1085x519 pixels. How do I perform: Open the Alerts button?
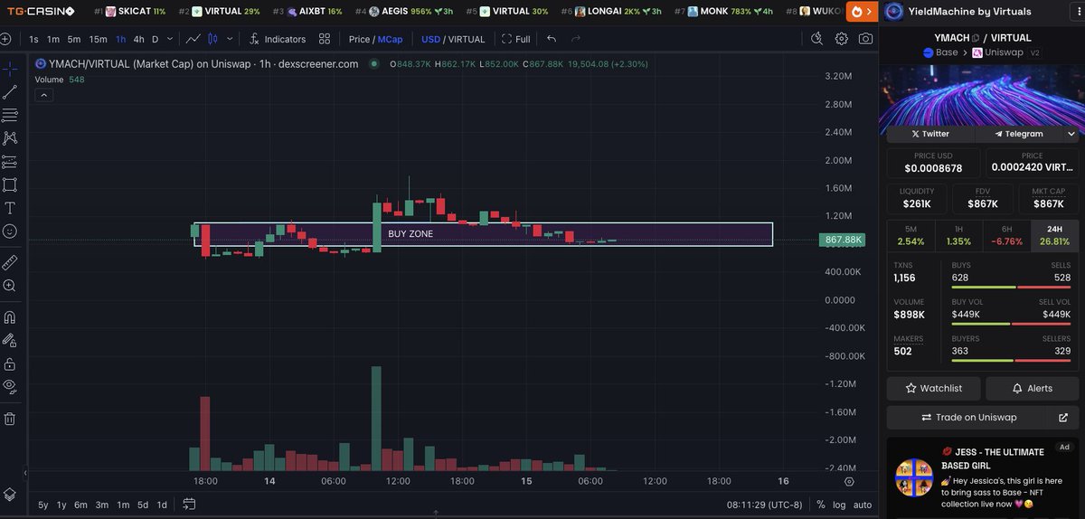click(1032, 388)
